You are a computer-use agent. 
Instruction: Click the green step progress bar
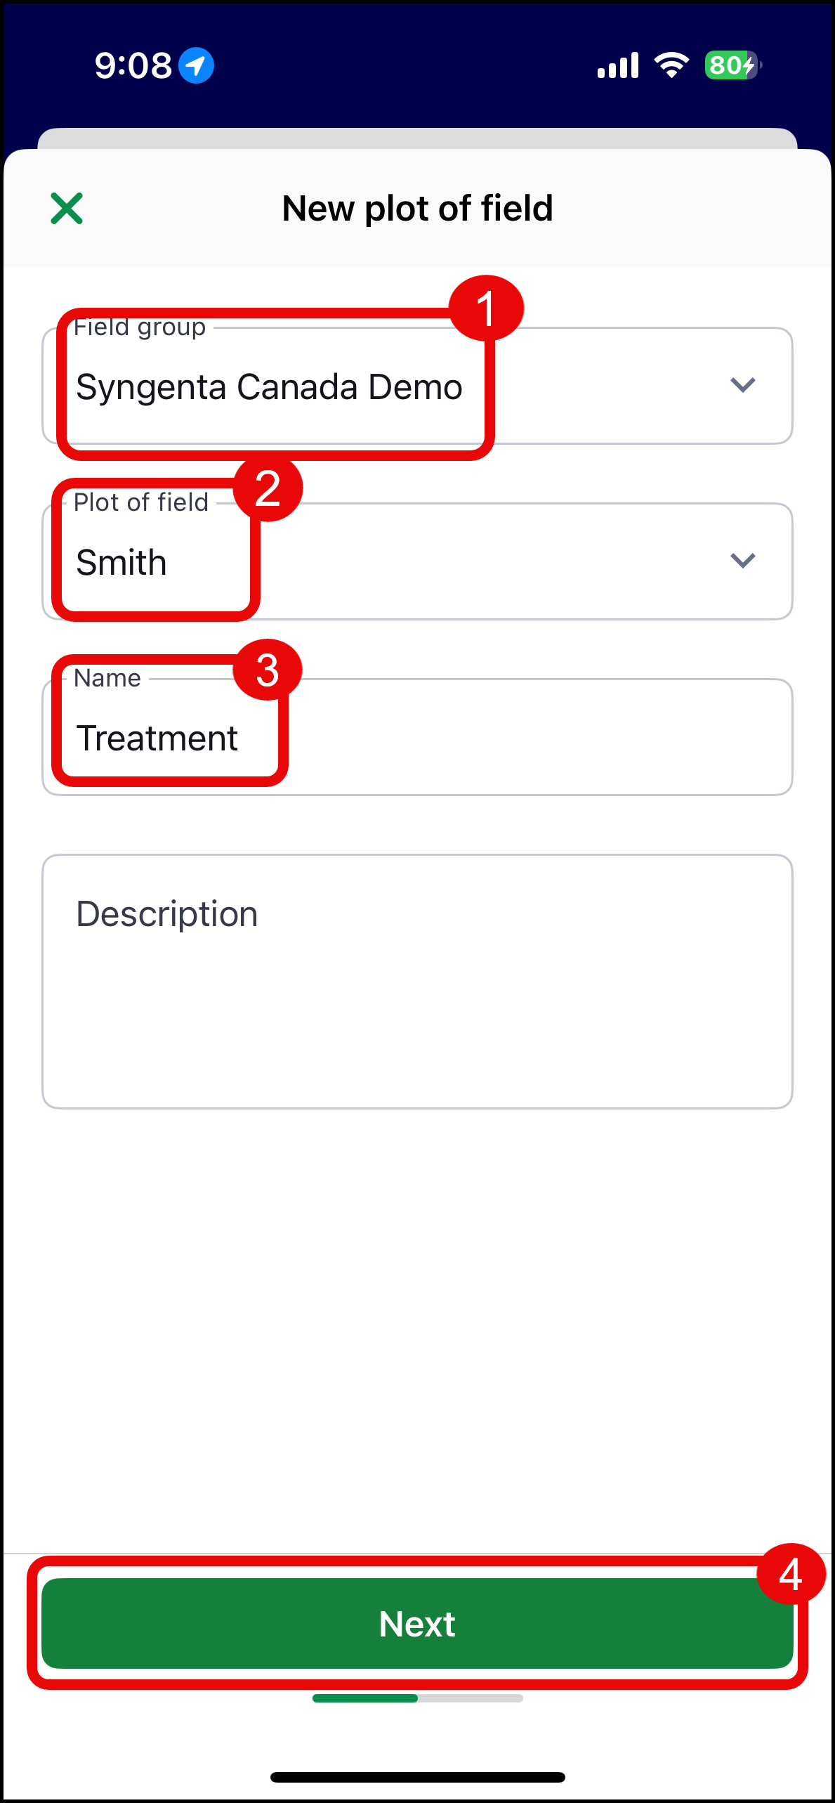(x=365, y=1698)
